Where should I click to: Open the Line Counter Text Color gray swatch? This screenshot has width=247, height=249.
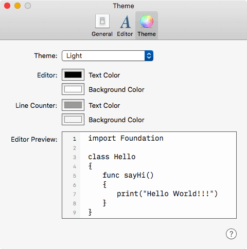[x=73, y=105]
